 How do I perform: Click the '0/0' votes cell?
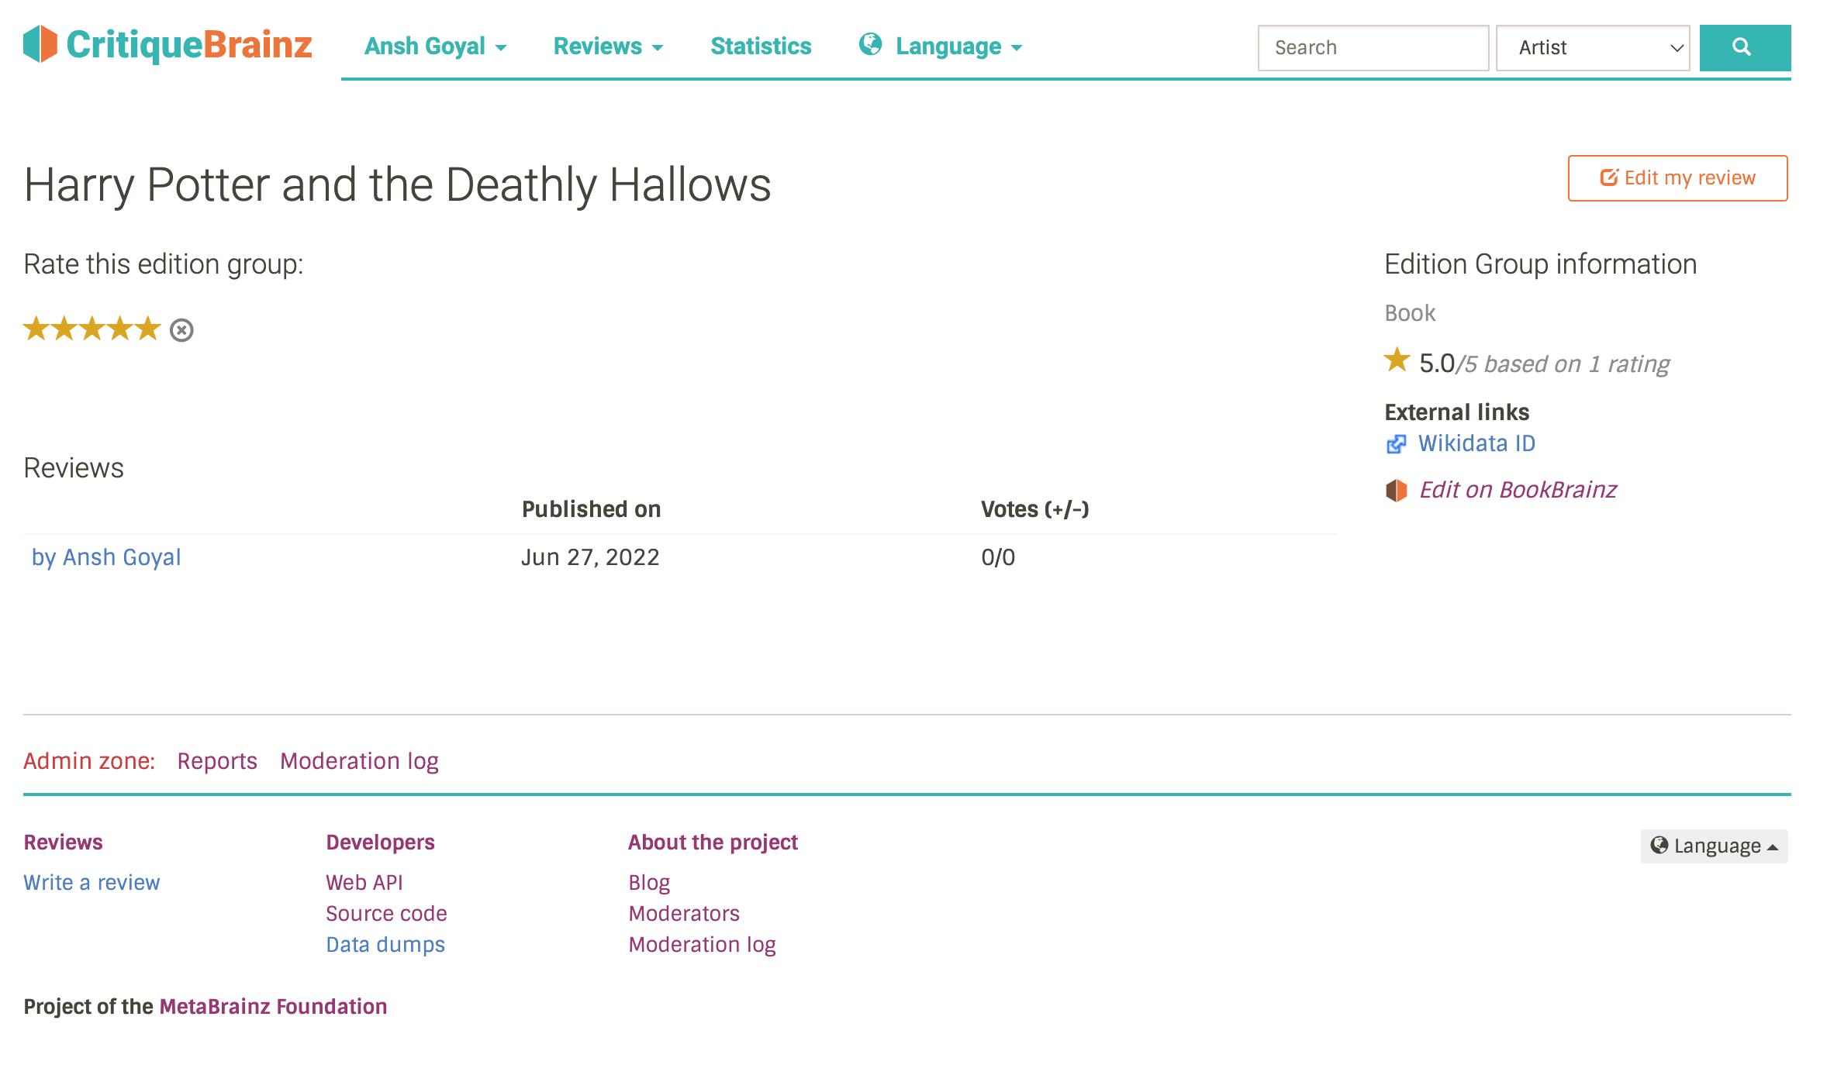point(998,557)
